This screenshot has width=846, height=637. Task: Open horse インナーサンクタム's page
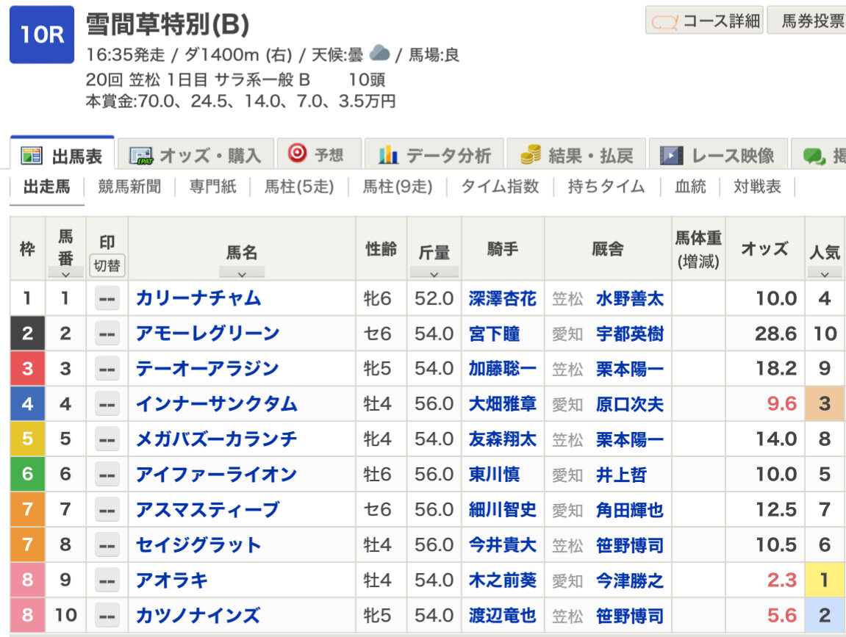tap(216, 404)
